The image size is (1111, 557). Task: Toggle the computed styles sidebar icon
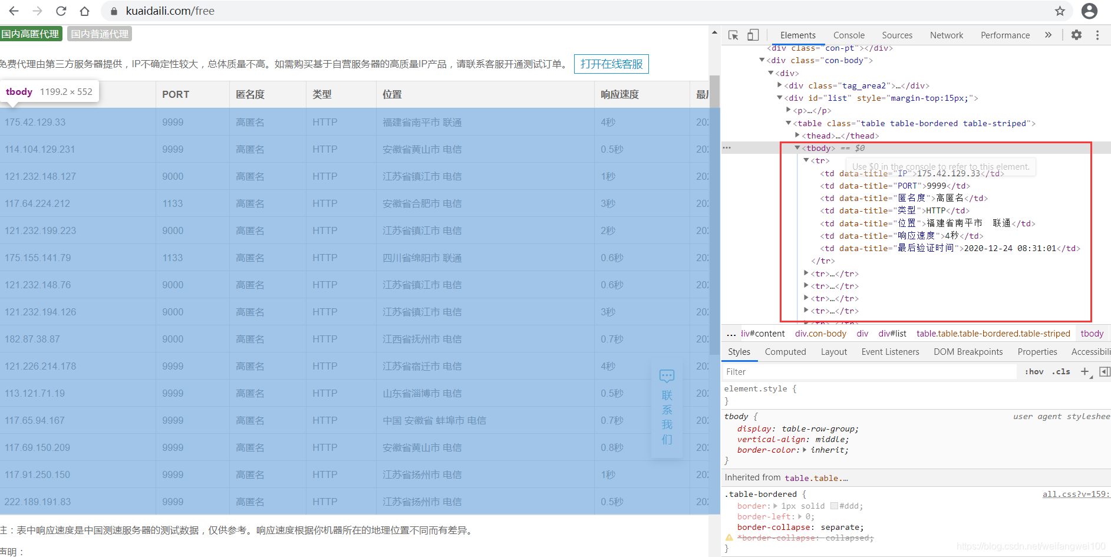pos(1105,371)
